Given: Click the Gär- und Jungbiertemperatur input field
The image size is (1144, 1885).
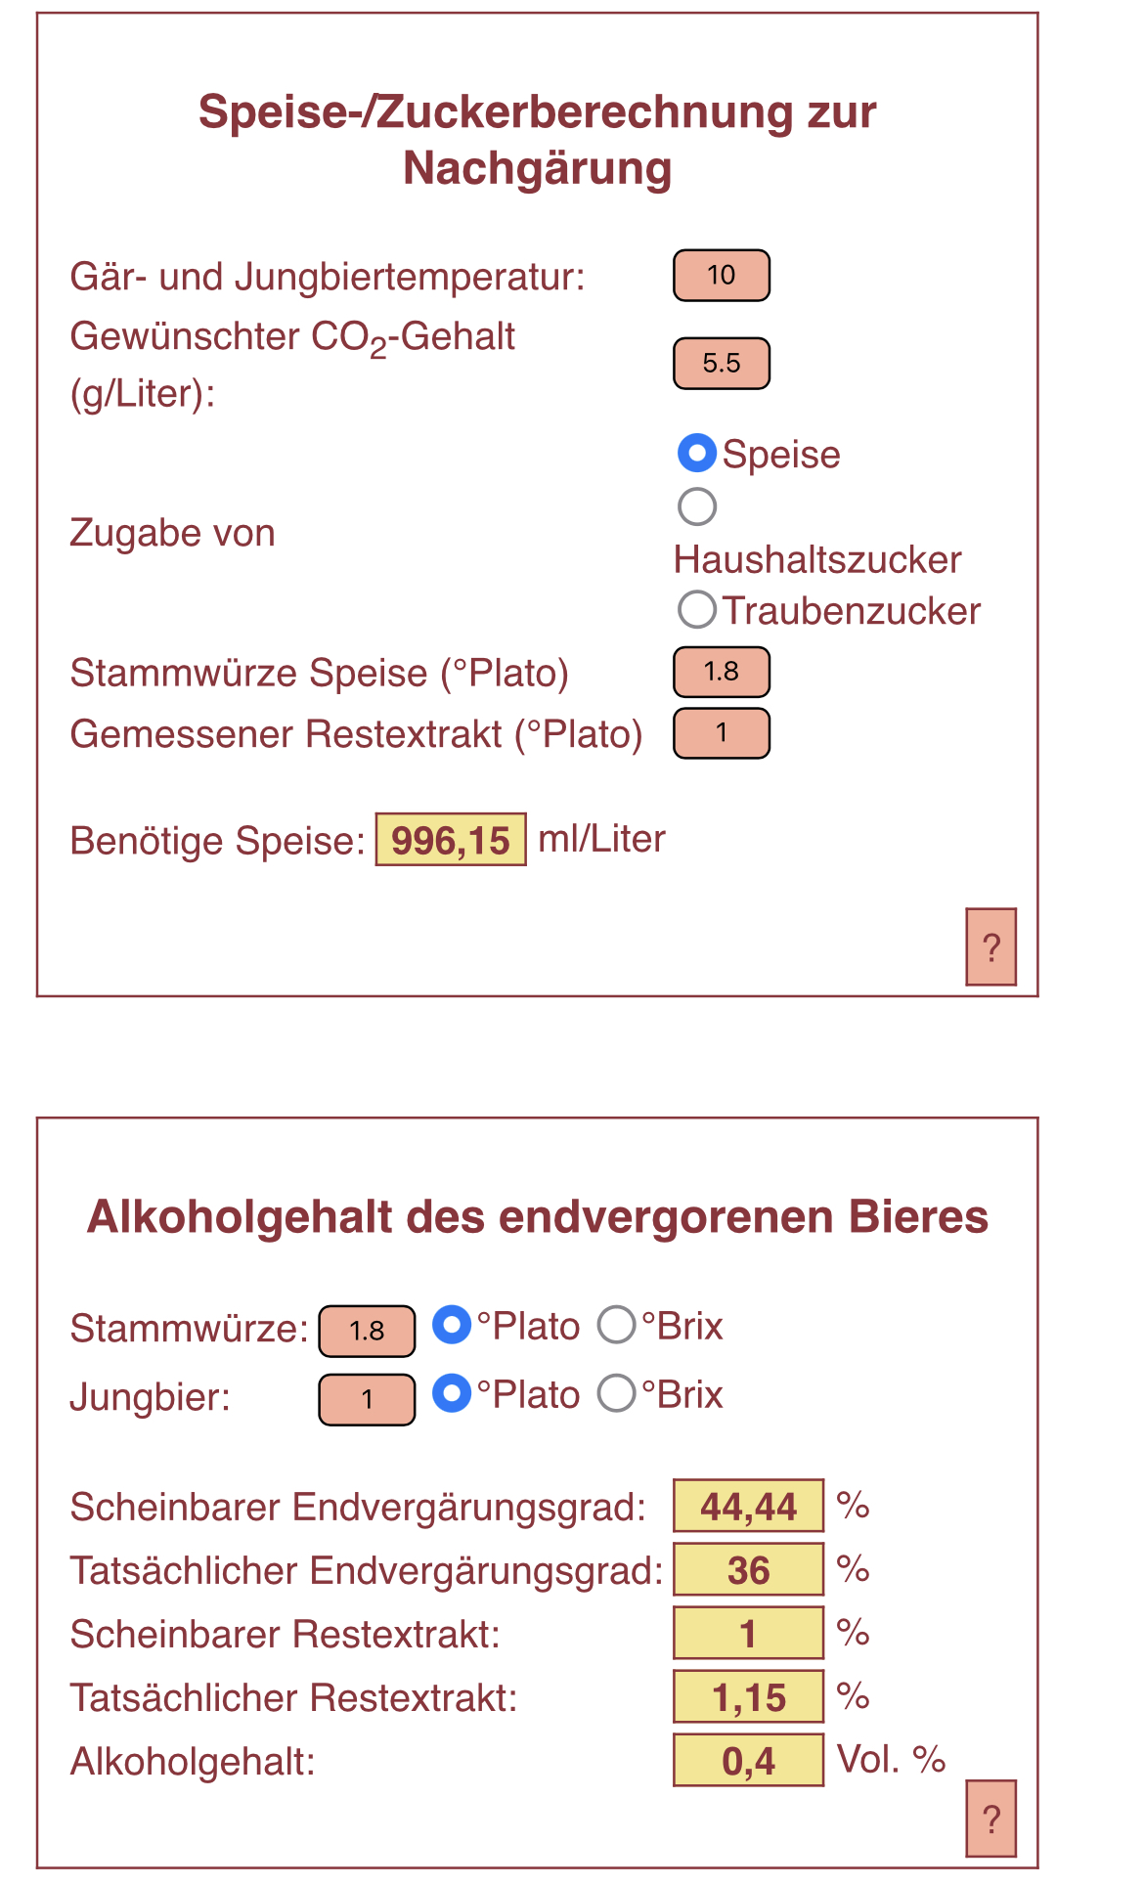Looking at the screenshot, I should [722, 276].
